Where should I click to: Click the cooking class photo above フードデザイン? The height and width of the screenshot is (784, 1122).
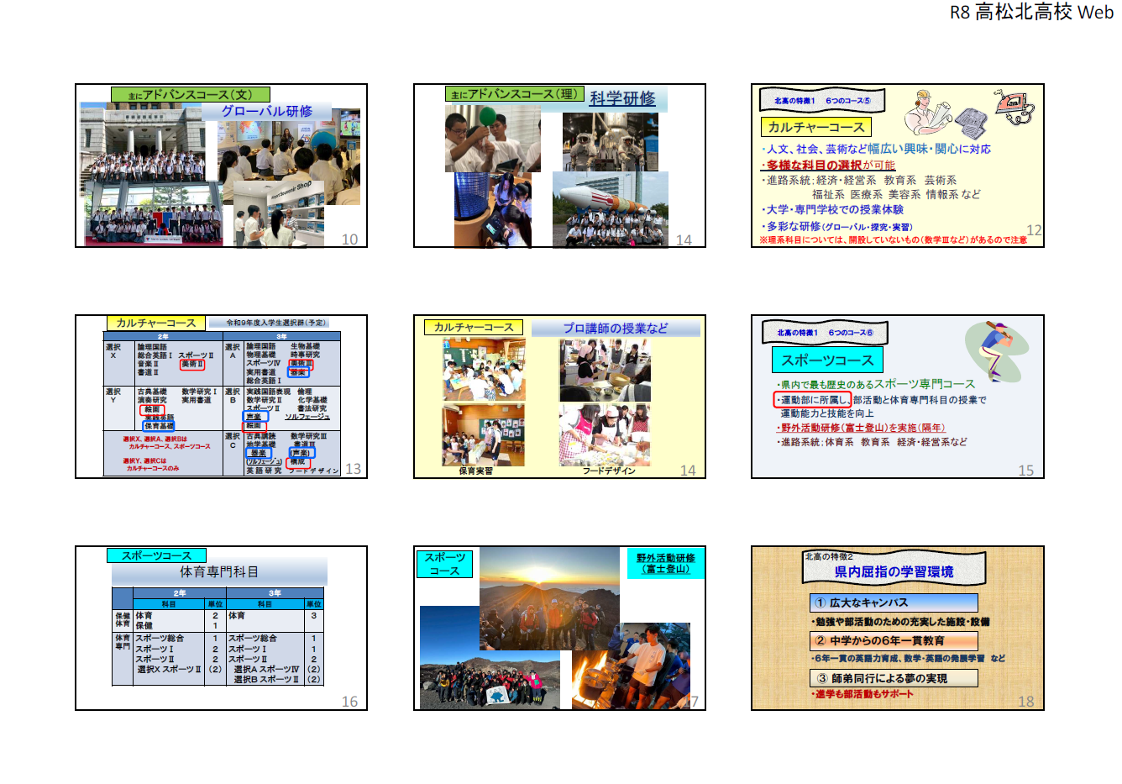tap(605, 434)
